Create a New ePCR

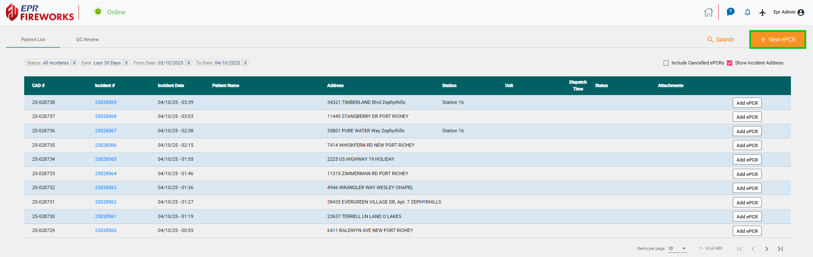click(778, 39)
